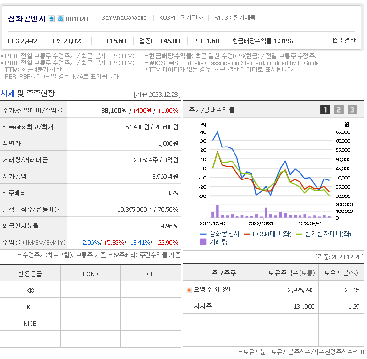Click the 134,000 treasury shares value

(304, 306)
